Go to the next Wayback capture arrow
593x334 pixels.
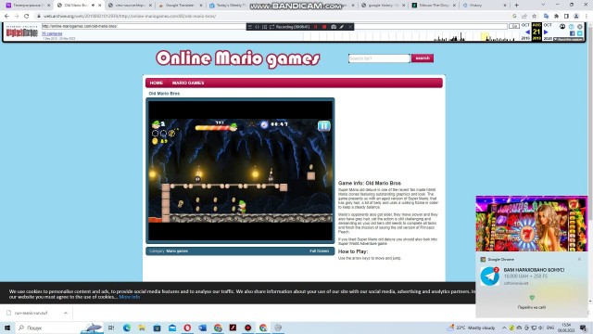point(546,32)
